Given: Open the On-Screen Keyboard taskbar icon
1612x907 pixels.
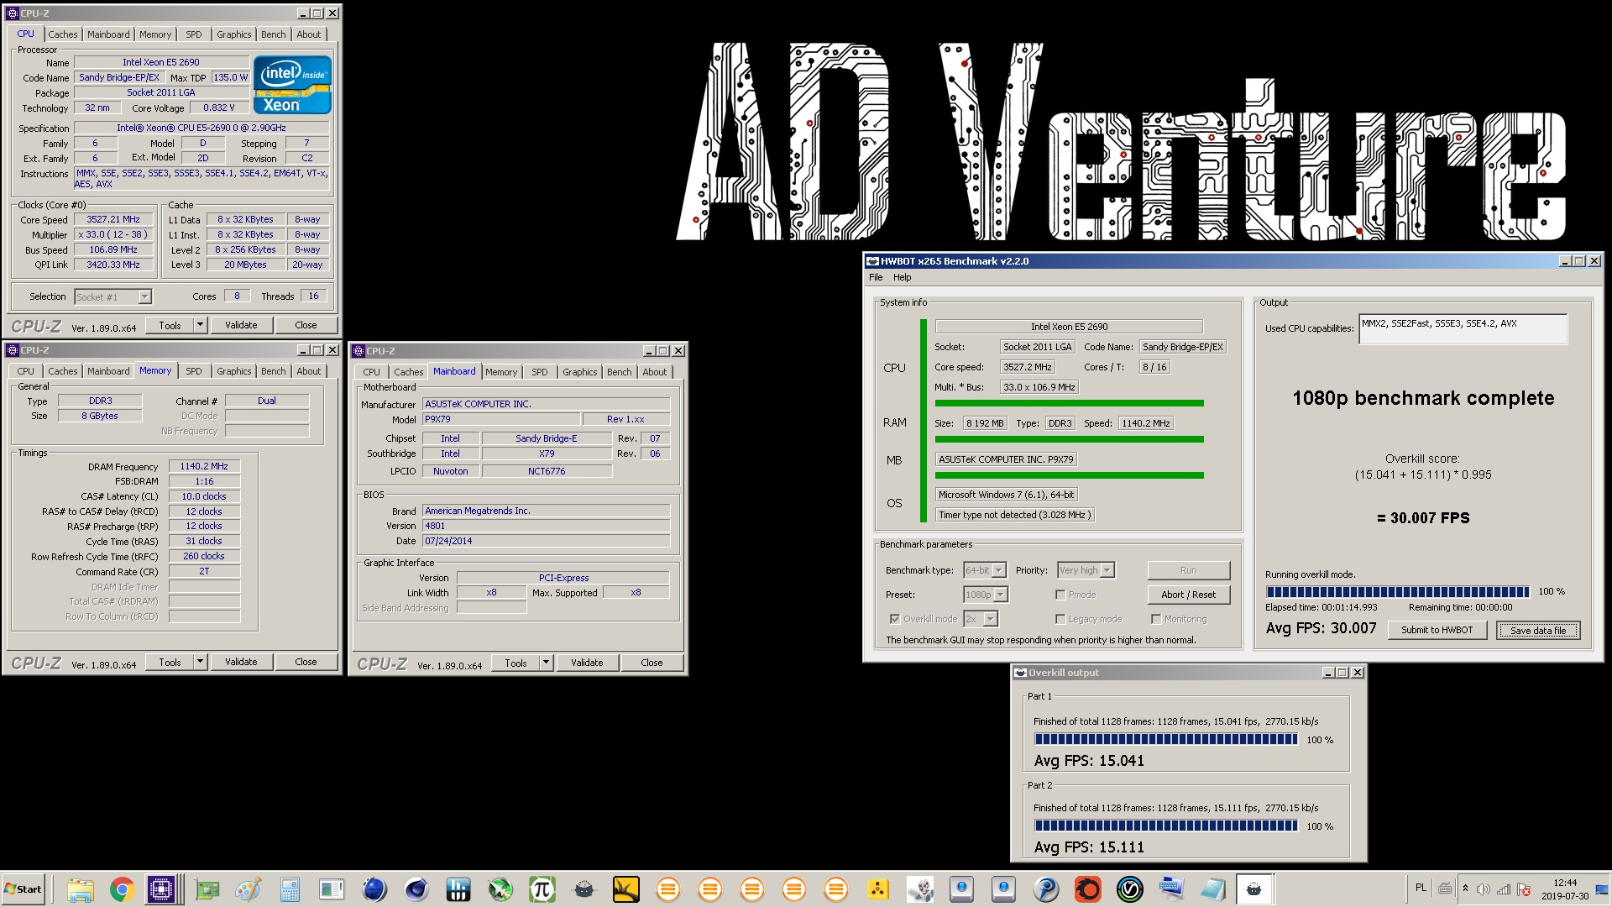Looking at the screenshot, I should coord(1172,889).
